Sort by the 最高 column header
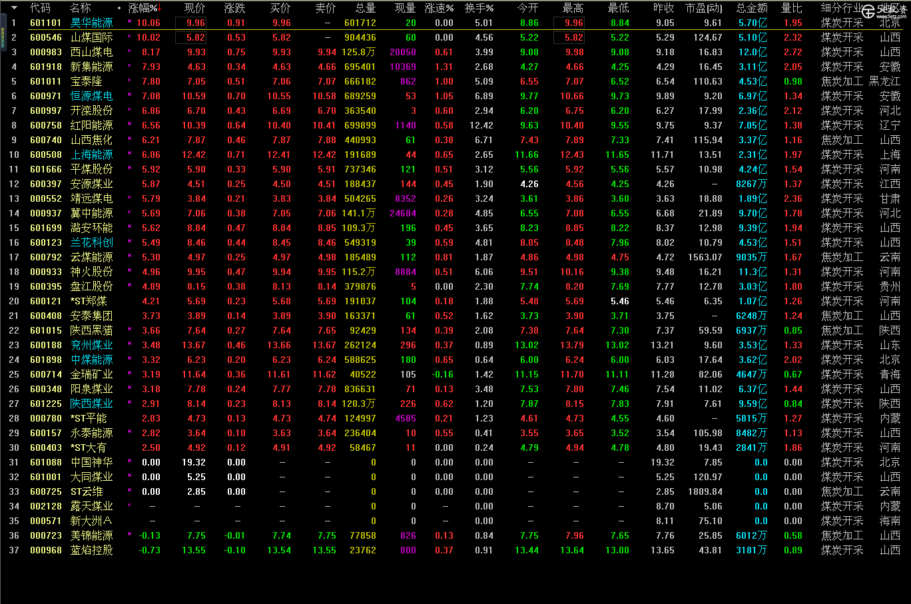The width and height of the screenshot is (911, 604). pyautogui.click(x=573, y=8)
